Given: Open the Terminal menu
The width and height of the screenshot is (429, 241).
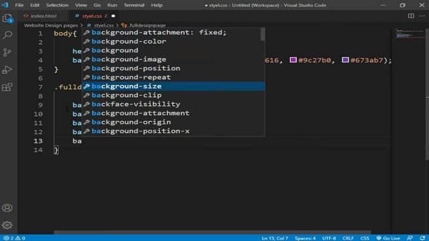Looking at the screenshot, I should coord(134,5).
